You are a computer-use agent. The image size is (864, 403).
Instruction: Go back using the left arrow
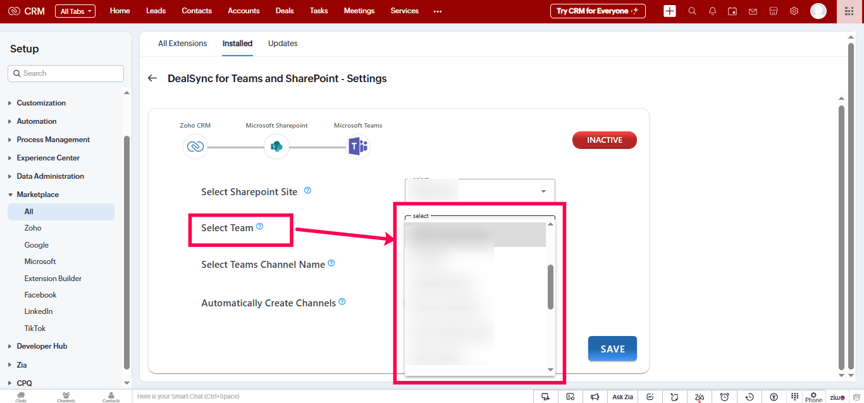(152, 78)
